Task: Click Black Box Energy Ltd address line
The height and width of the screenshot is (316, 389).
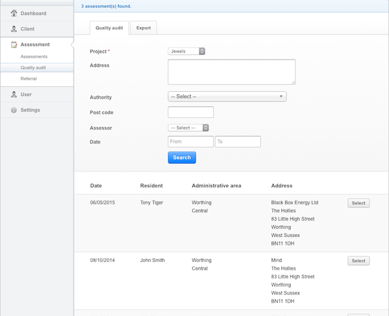Action: [x=294, y=202]
